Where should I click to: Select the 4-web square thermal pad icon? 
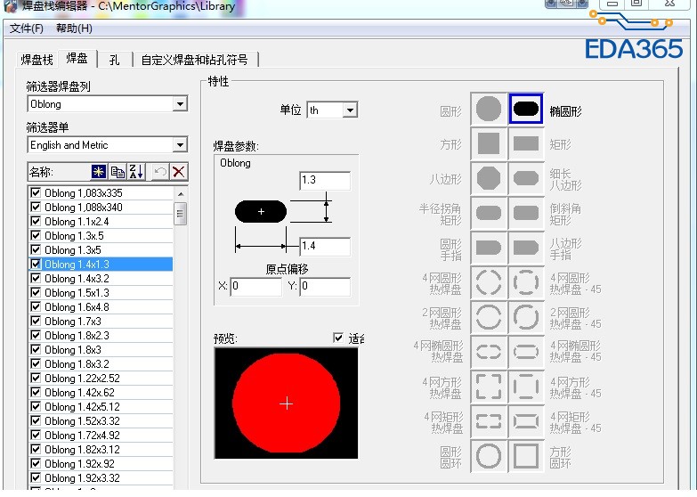489,387
